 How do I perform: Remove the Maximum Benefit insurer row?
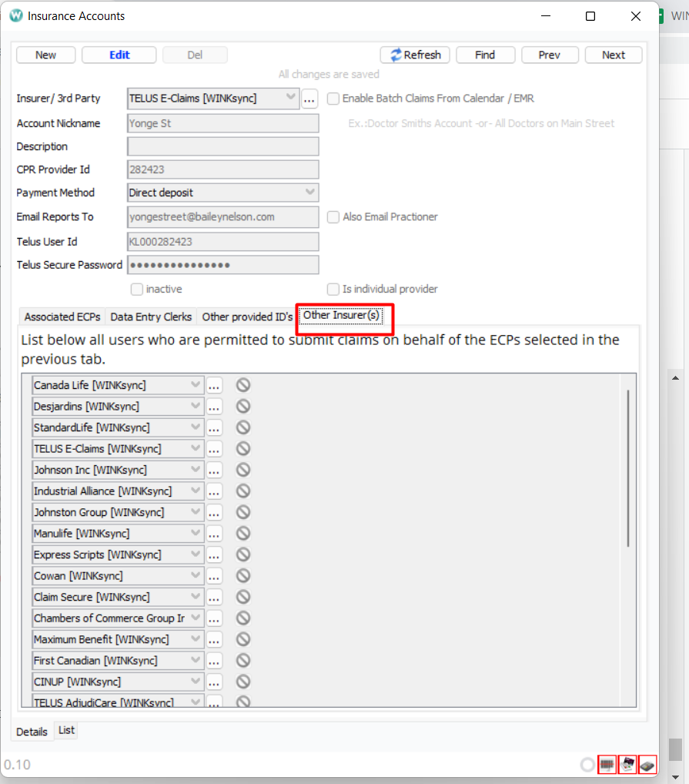(x=243, y=639)
